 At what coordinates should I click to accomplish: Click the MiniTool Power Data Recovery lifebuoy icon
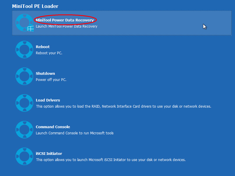point(24,23)
